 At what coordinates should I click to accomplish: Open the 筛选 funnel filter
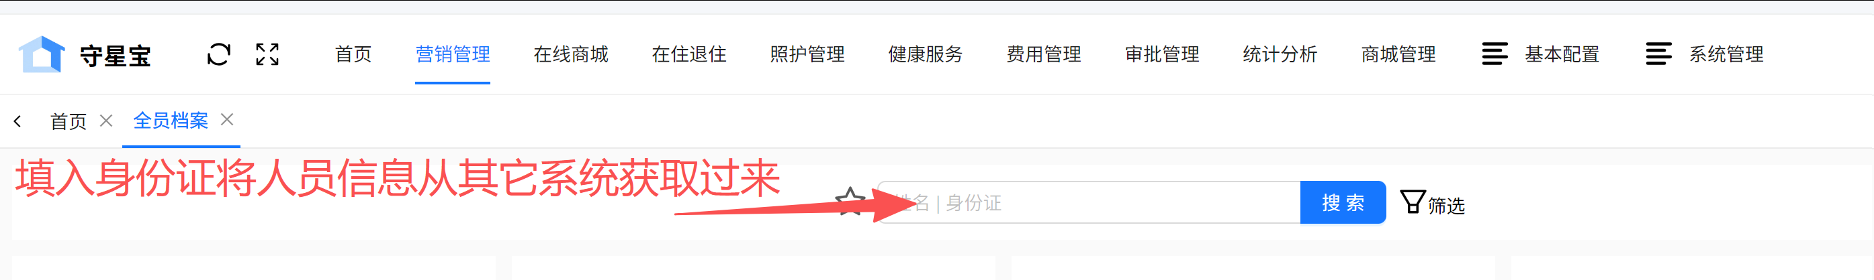[1431, 204]
